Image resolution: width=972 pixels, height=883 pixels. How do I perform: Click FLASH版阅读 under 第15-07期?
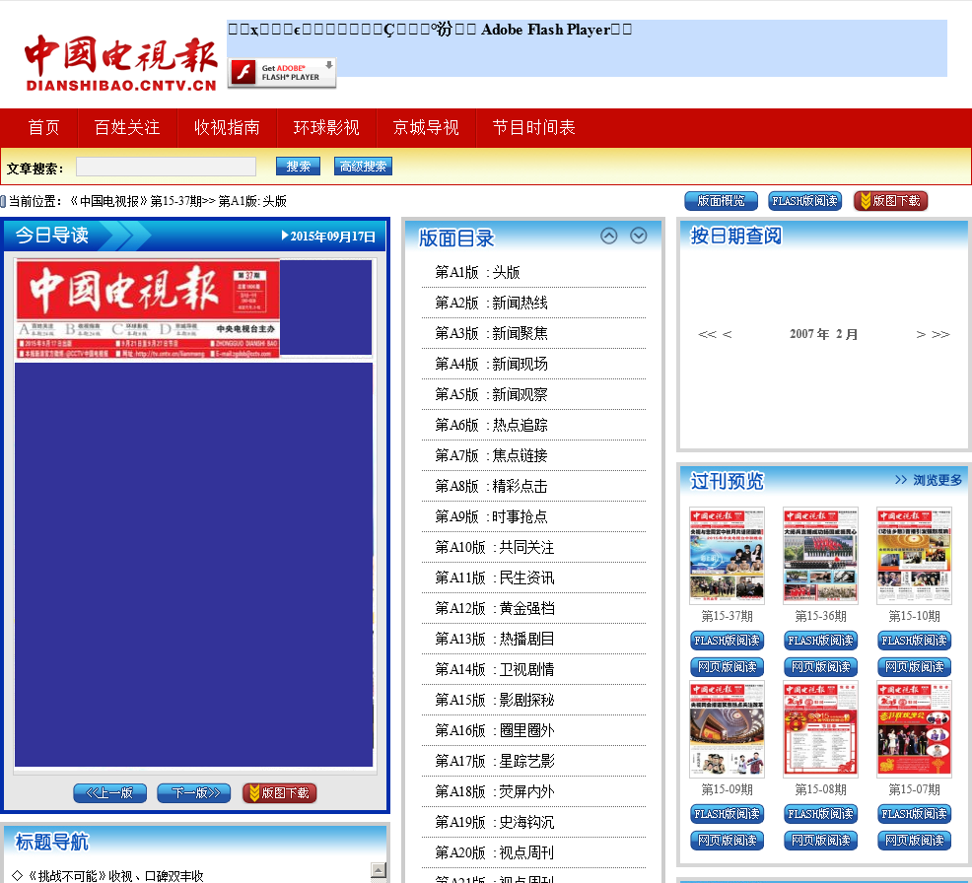pos(915,814)
